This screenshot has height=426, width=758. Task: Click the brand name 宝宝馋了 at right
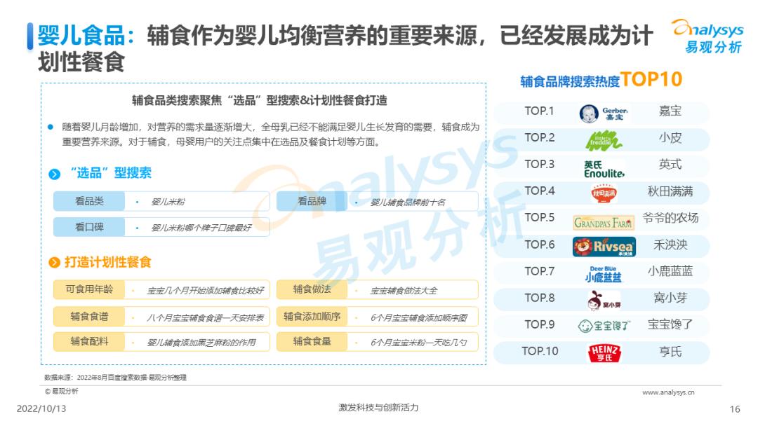click(670, 324)
